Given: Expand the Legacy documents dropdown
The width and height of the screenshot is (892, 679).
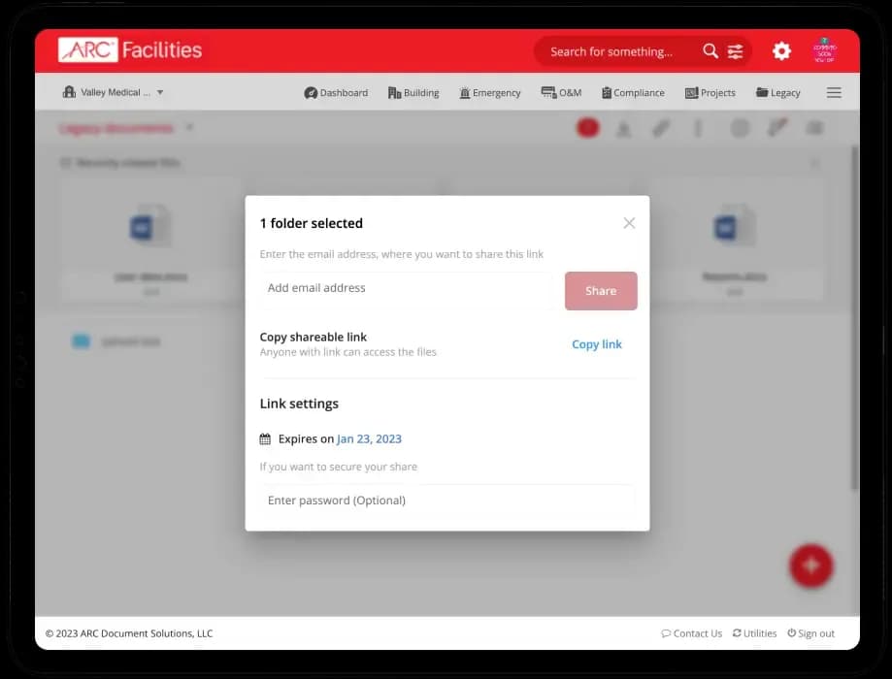Looking at the screenshot, I should (189, 127).
